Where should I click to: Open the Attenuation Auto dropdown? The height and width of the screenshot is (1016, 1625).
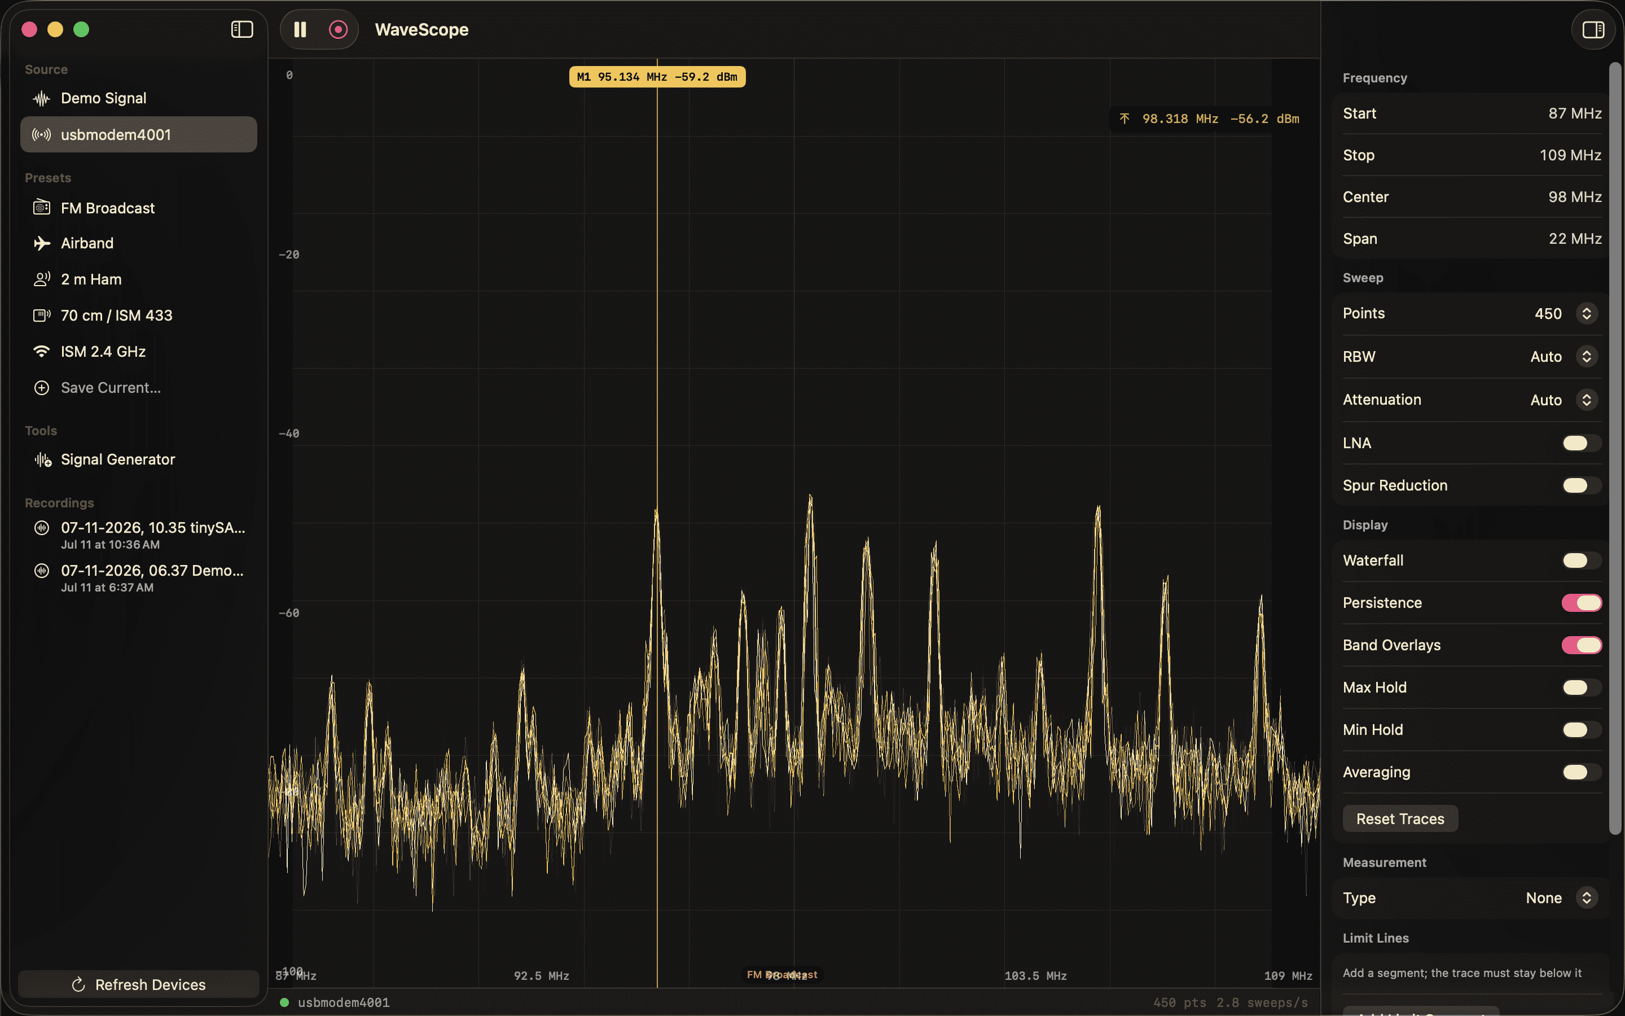[1586, 400]
